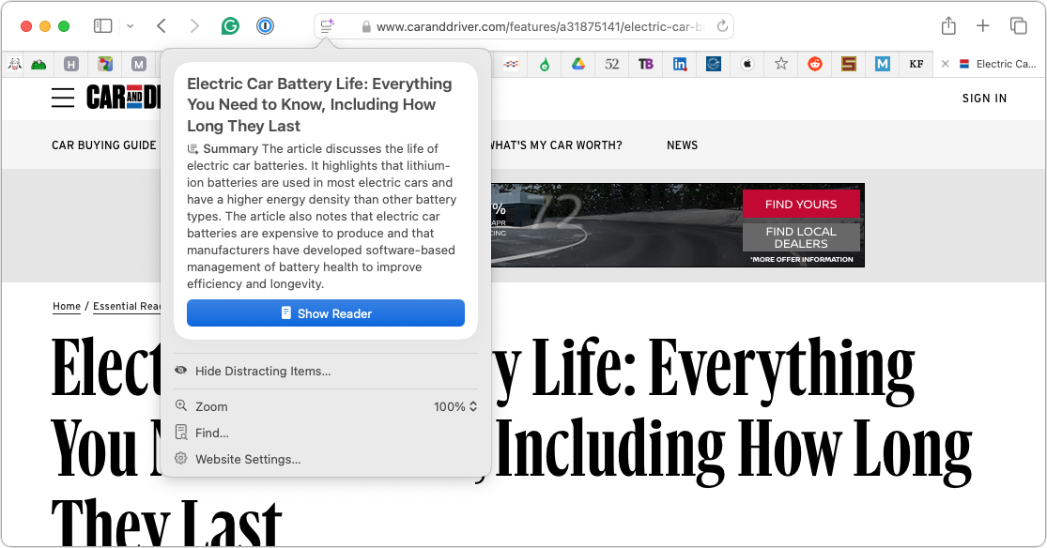Open the red S pinned tab
The height and width of the screenshot is (548, 1047).
tap(849, 64)
